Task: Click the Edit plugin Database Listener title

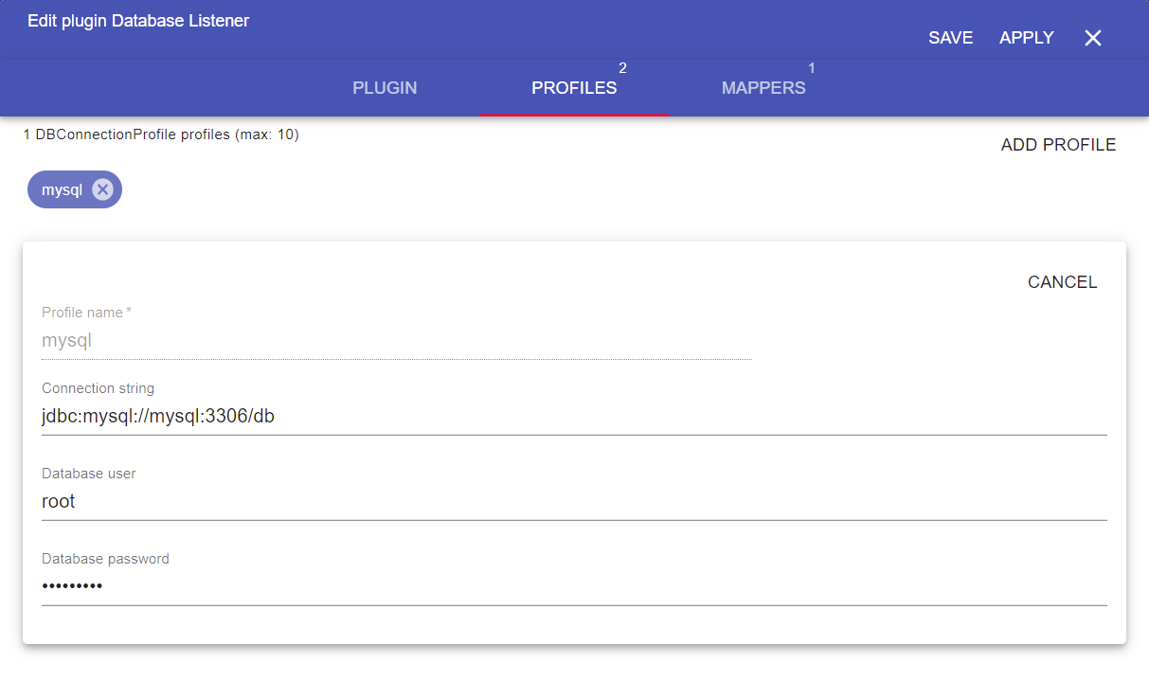Action: (138, 21)
